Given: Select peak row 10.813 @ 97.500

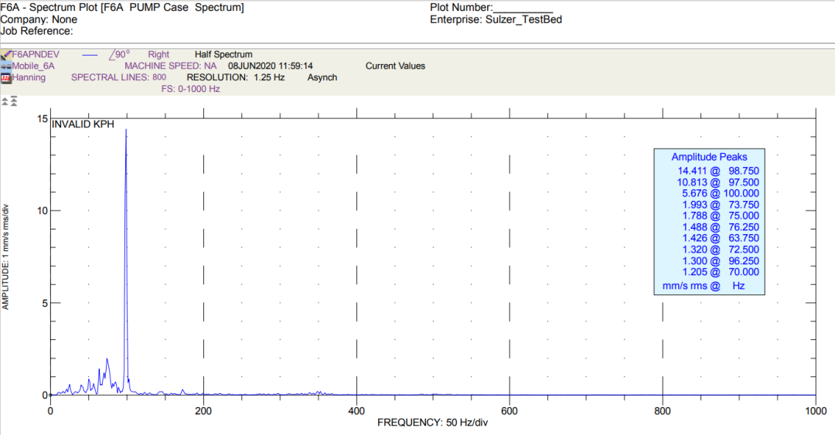Looking at the screenshot, I should pos(717,182).
